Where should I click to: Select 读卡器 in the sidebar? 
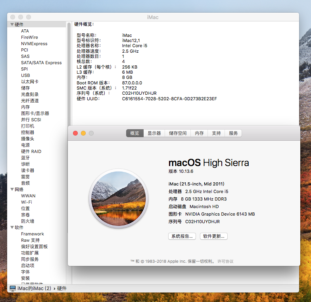(28, 170)
